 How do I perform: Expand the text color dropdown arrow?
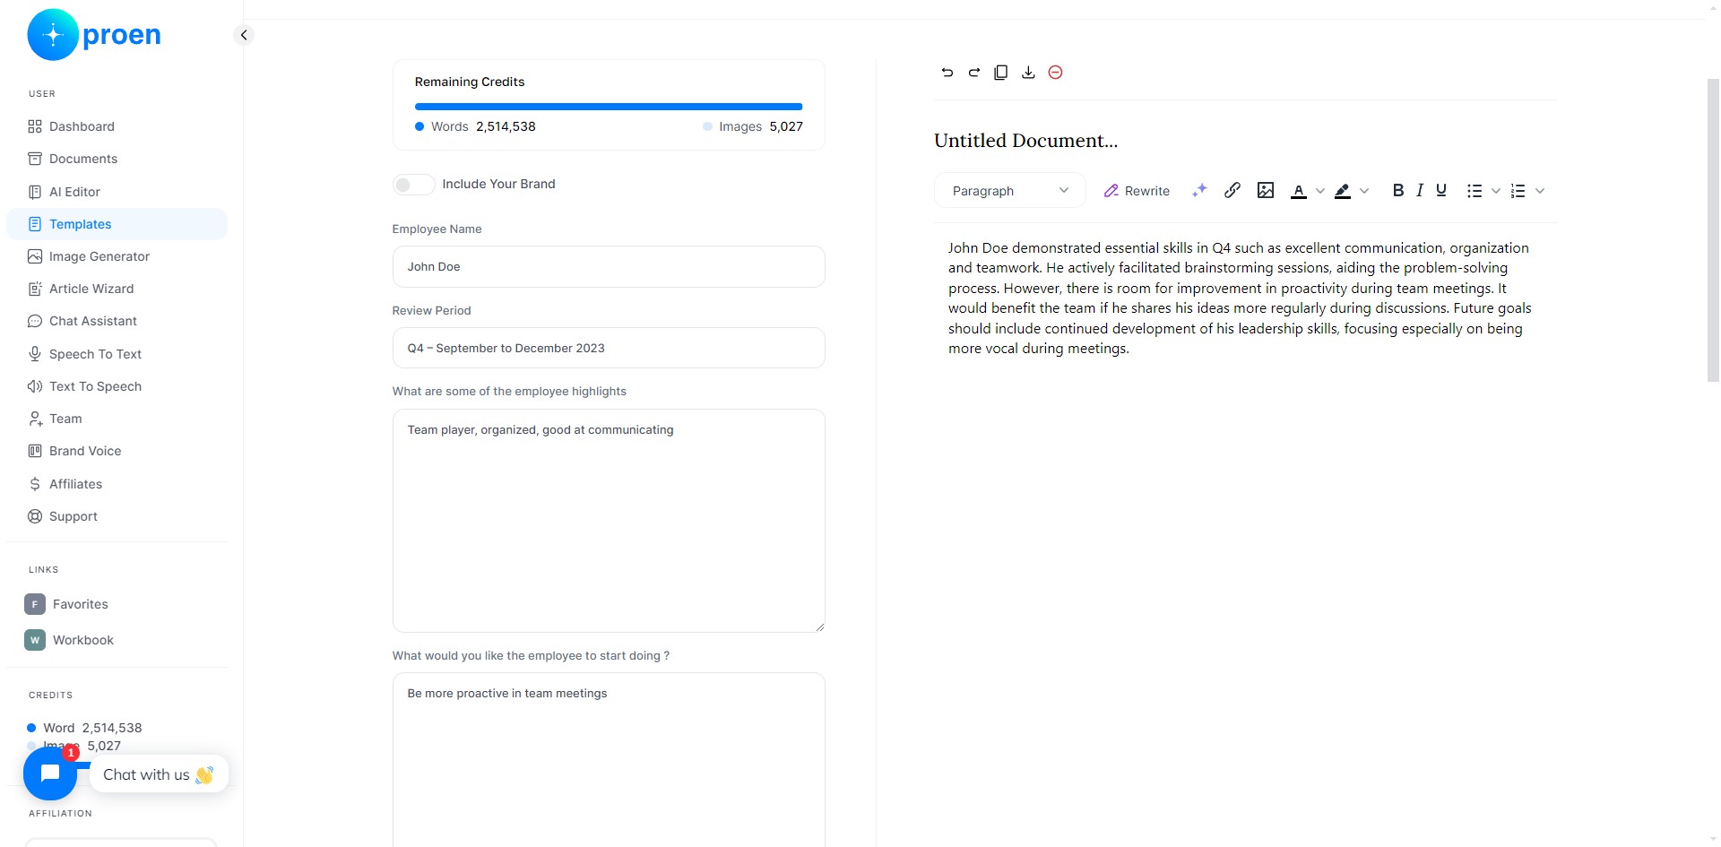click(x=1319, y=191)
